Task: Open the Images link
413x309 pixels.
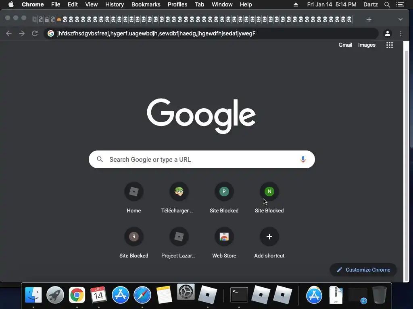Action: click(367, 45)
